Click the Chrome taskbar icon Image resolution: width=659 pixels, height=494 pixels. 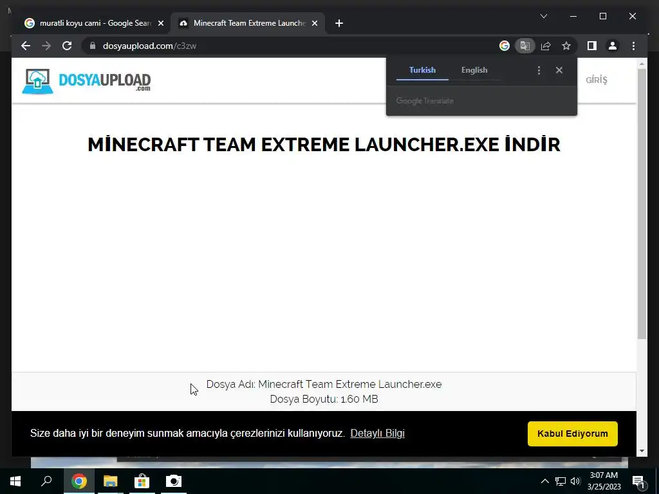click(79, 481)
